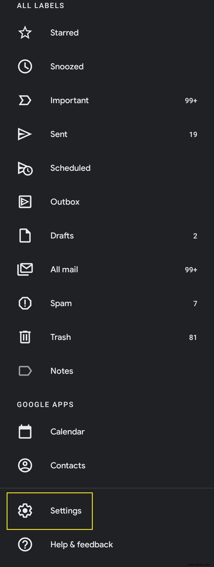
Task: Tap the Sent paper plane icon
Action: tap(25, 134)
